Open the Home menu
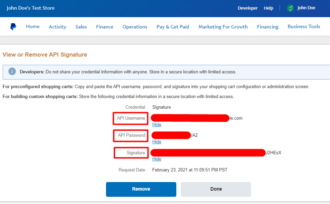Viewport: 330px width, 204px height. click(33, 26)
